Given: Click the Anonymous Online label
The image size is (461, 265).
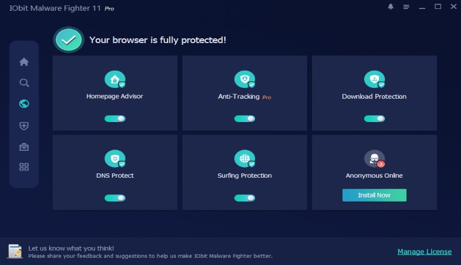Looking at the screenshot, I should [374, 175].
